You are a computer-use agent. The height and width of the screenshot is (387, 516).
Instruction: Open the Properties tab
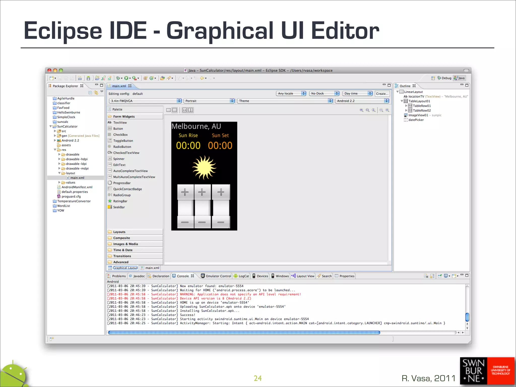coord(344,276)
